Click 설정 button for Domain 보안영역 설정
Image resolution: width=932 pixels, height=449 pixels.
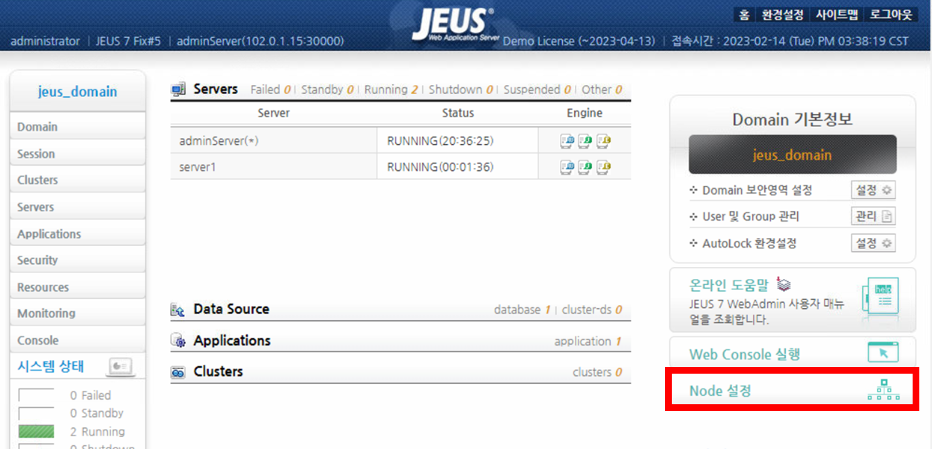point(873,190)
